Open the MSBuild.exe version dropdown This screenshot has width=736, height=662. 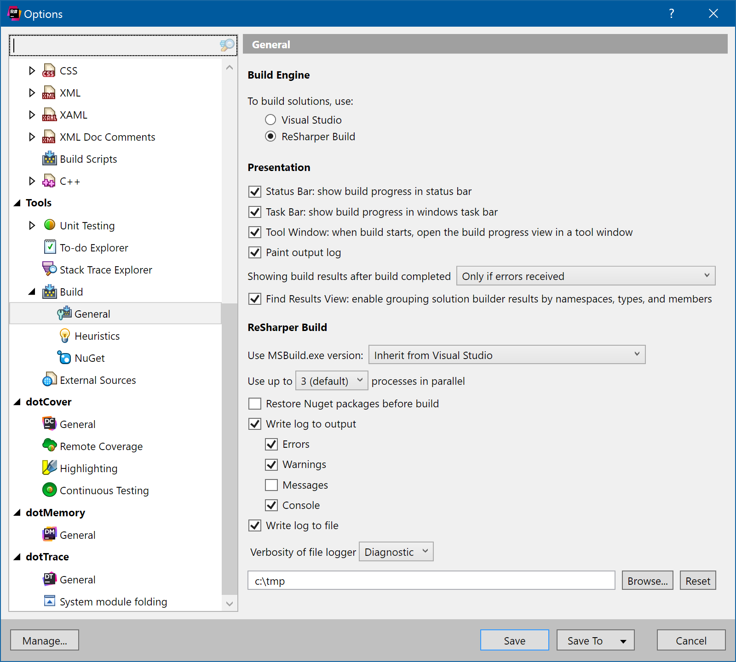pos(507,355)
